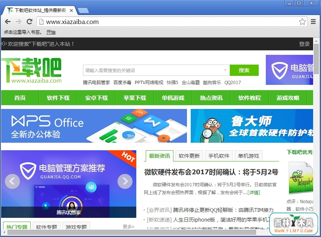
Task: Switch to the 热门专题 tab
Action: point(17,226)
